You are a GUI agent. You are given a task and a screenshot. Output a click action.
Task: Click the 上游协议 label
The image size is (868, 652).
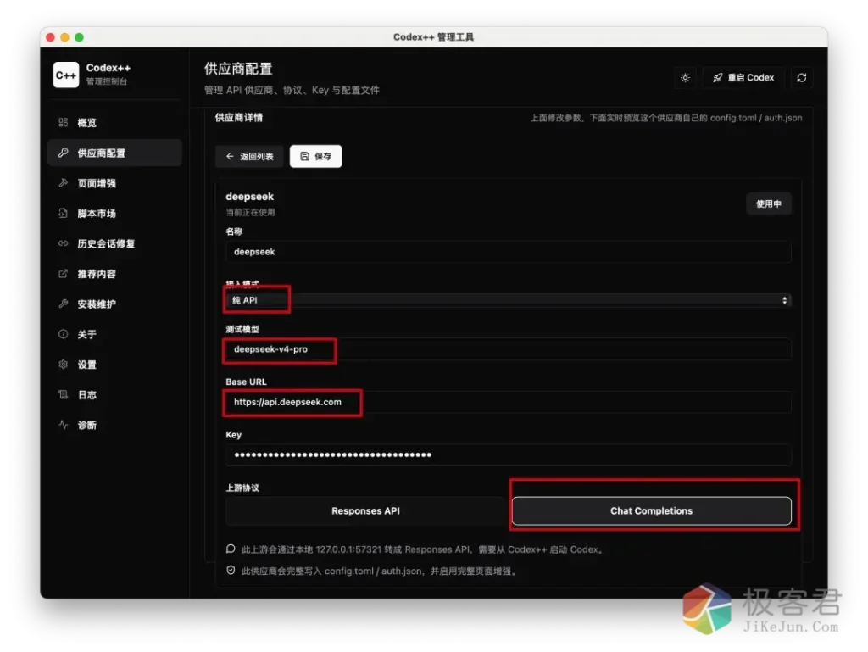(x=242, y=488)
